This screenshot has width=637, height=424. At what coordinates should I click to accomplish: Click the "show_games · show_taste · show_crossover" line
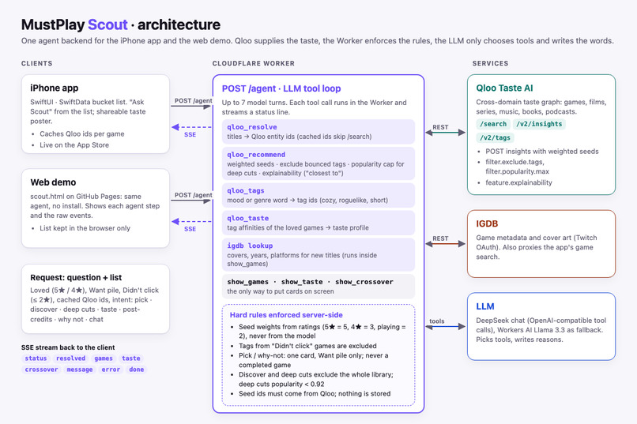(x=310, y=282)
